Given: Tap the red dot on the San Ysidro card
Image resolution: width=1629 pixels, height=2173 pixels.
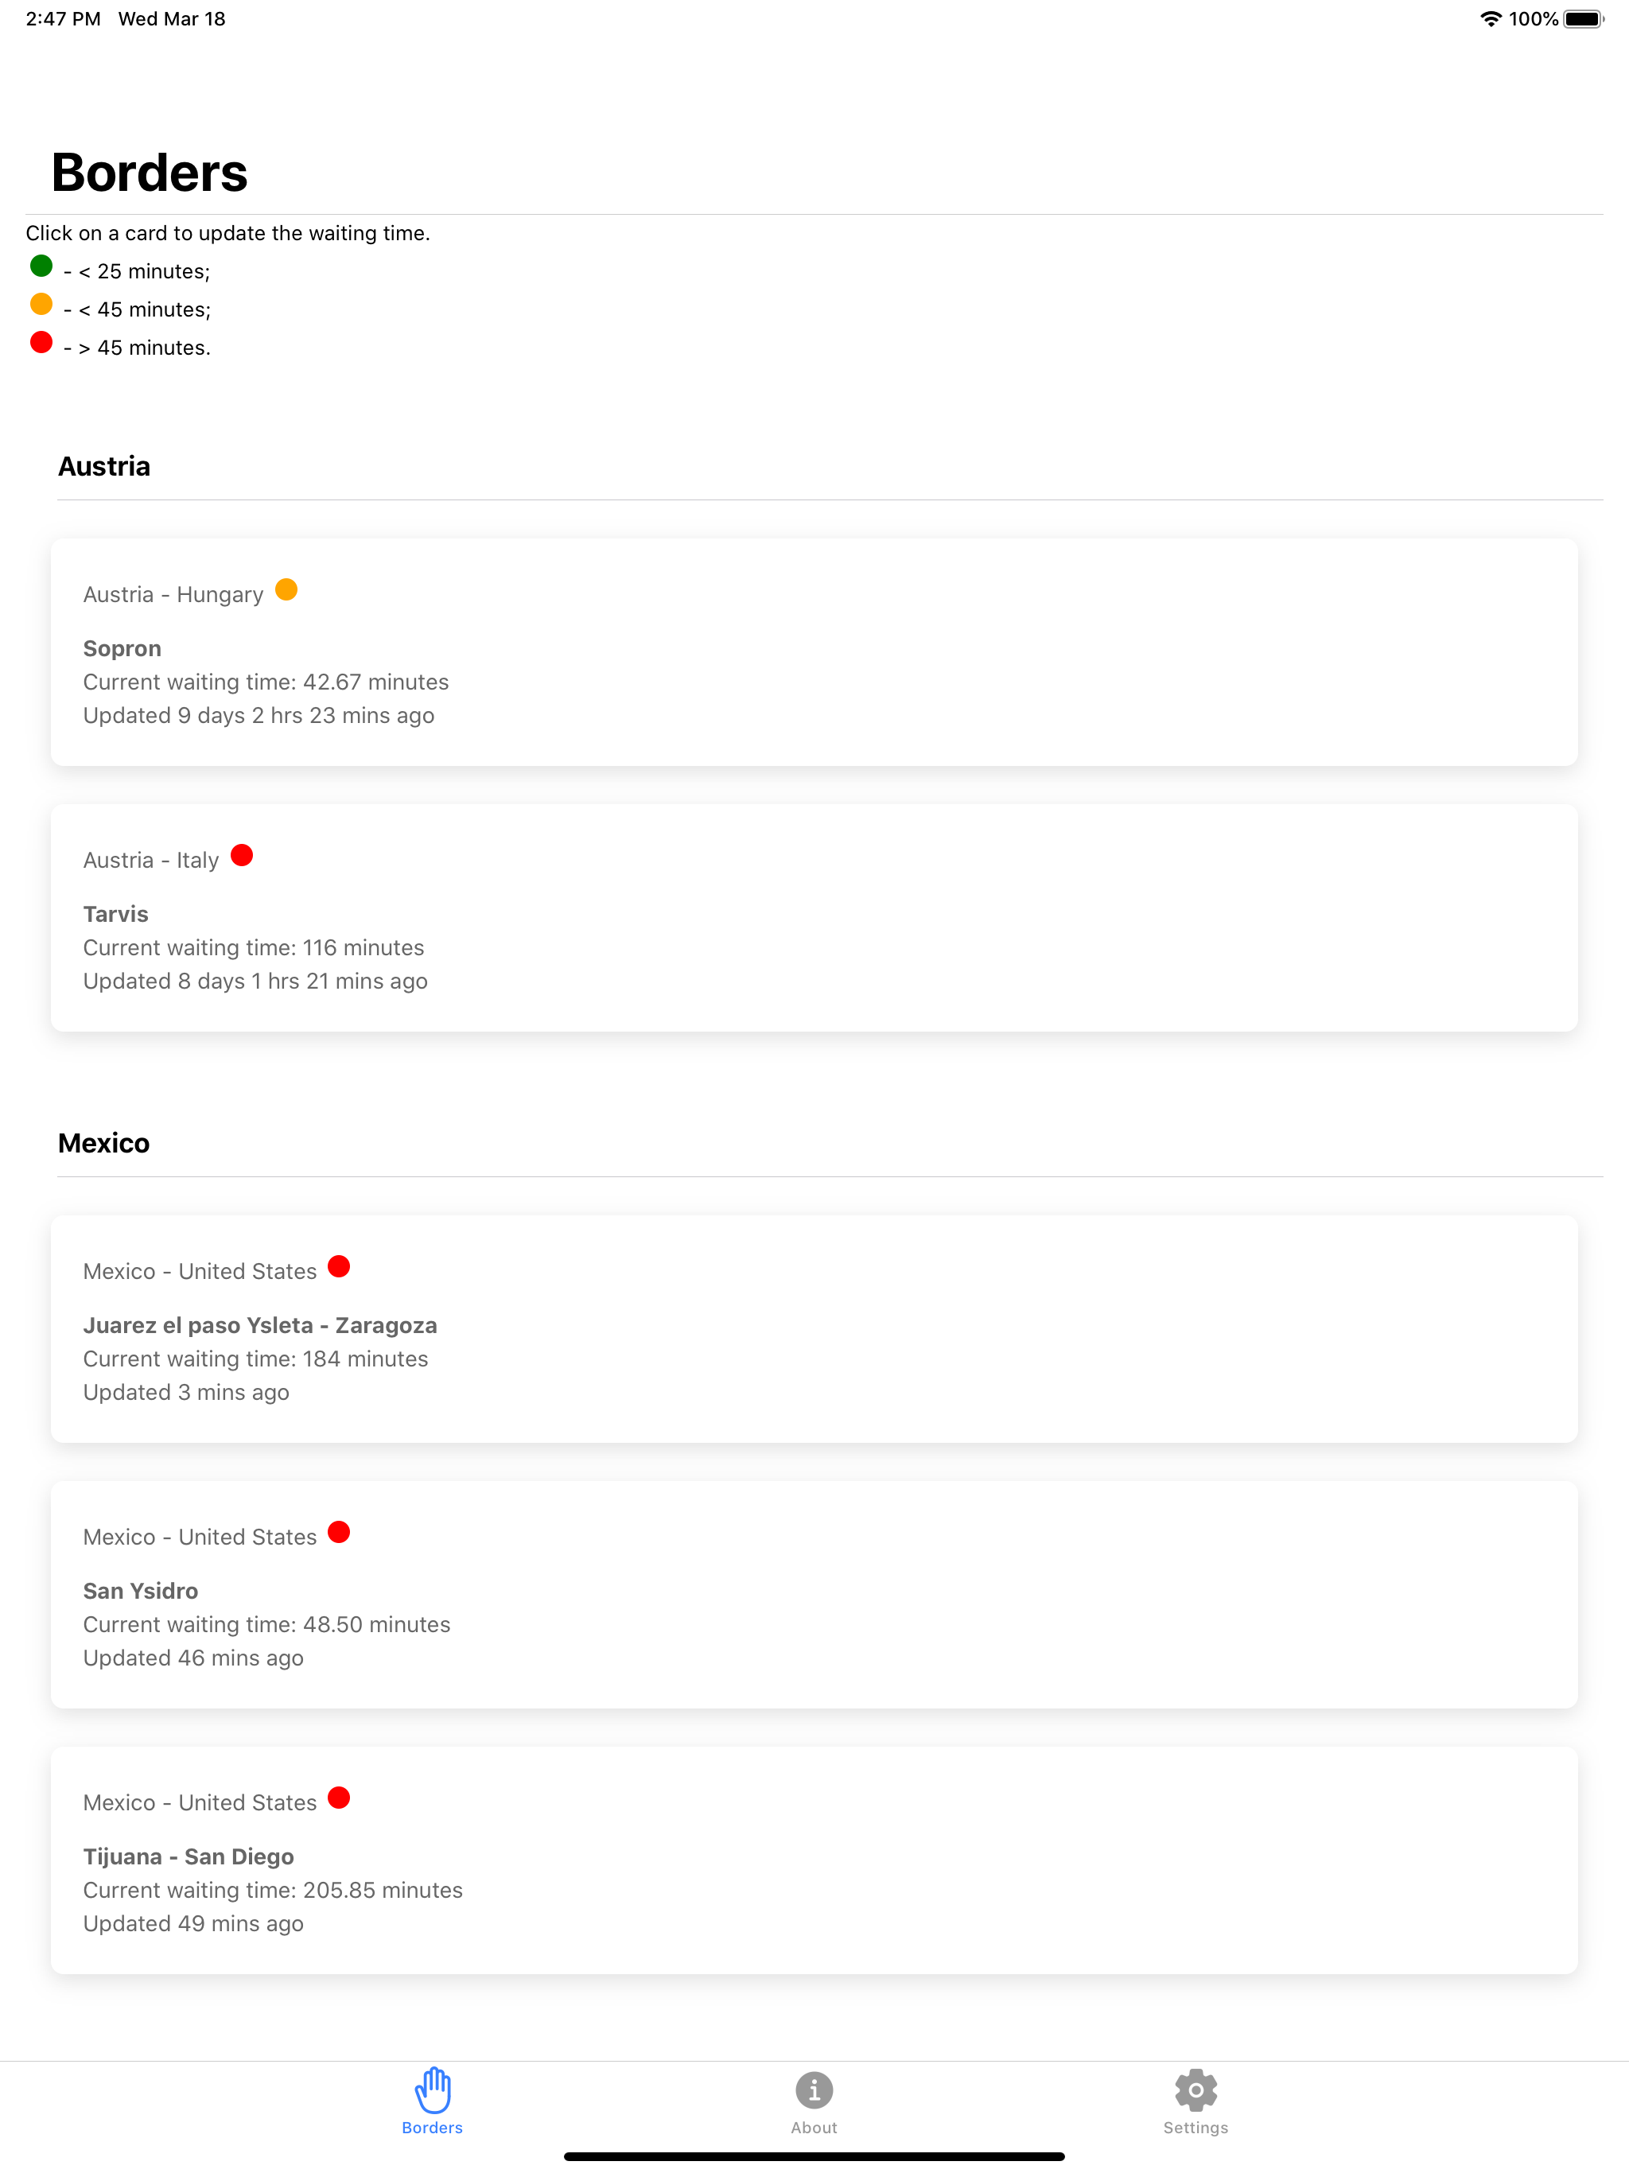Looking at the screenshot, I should 339,1533.
